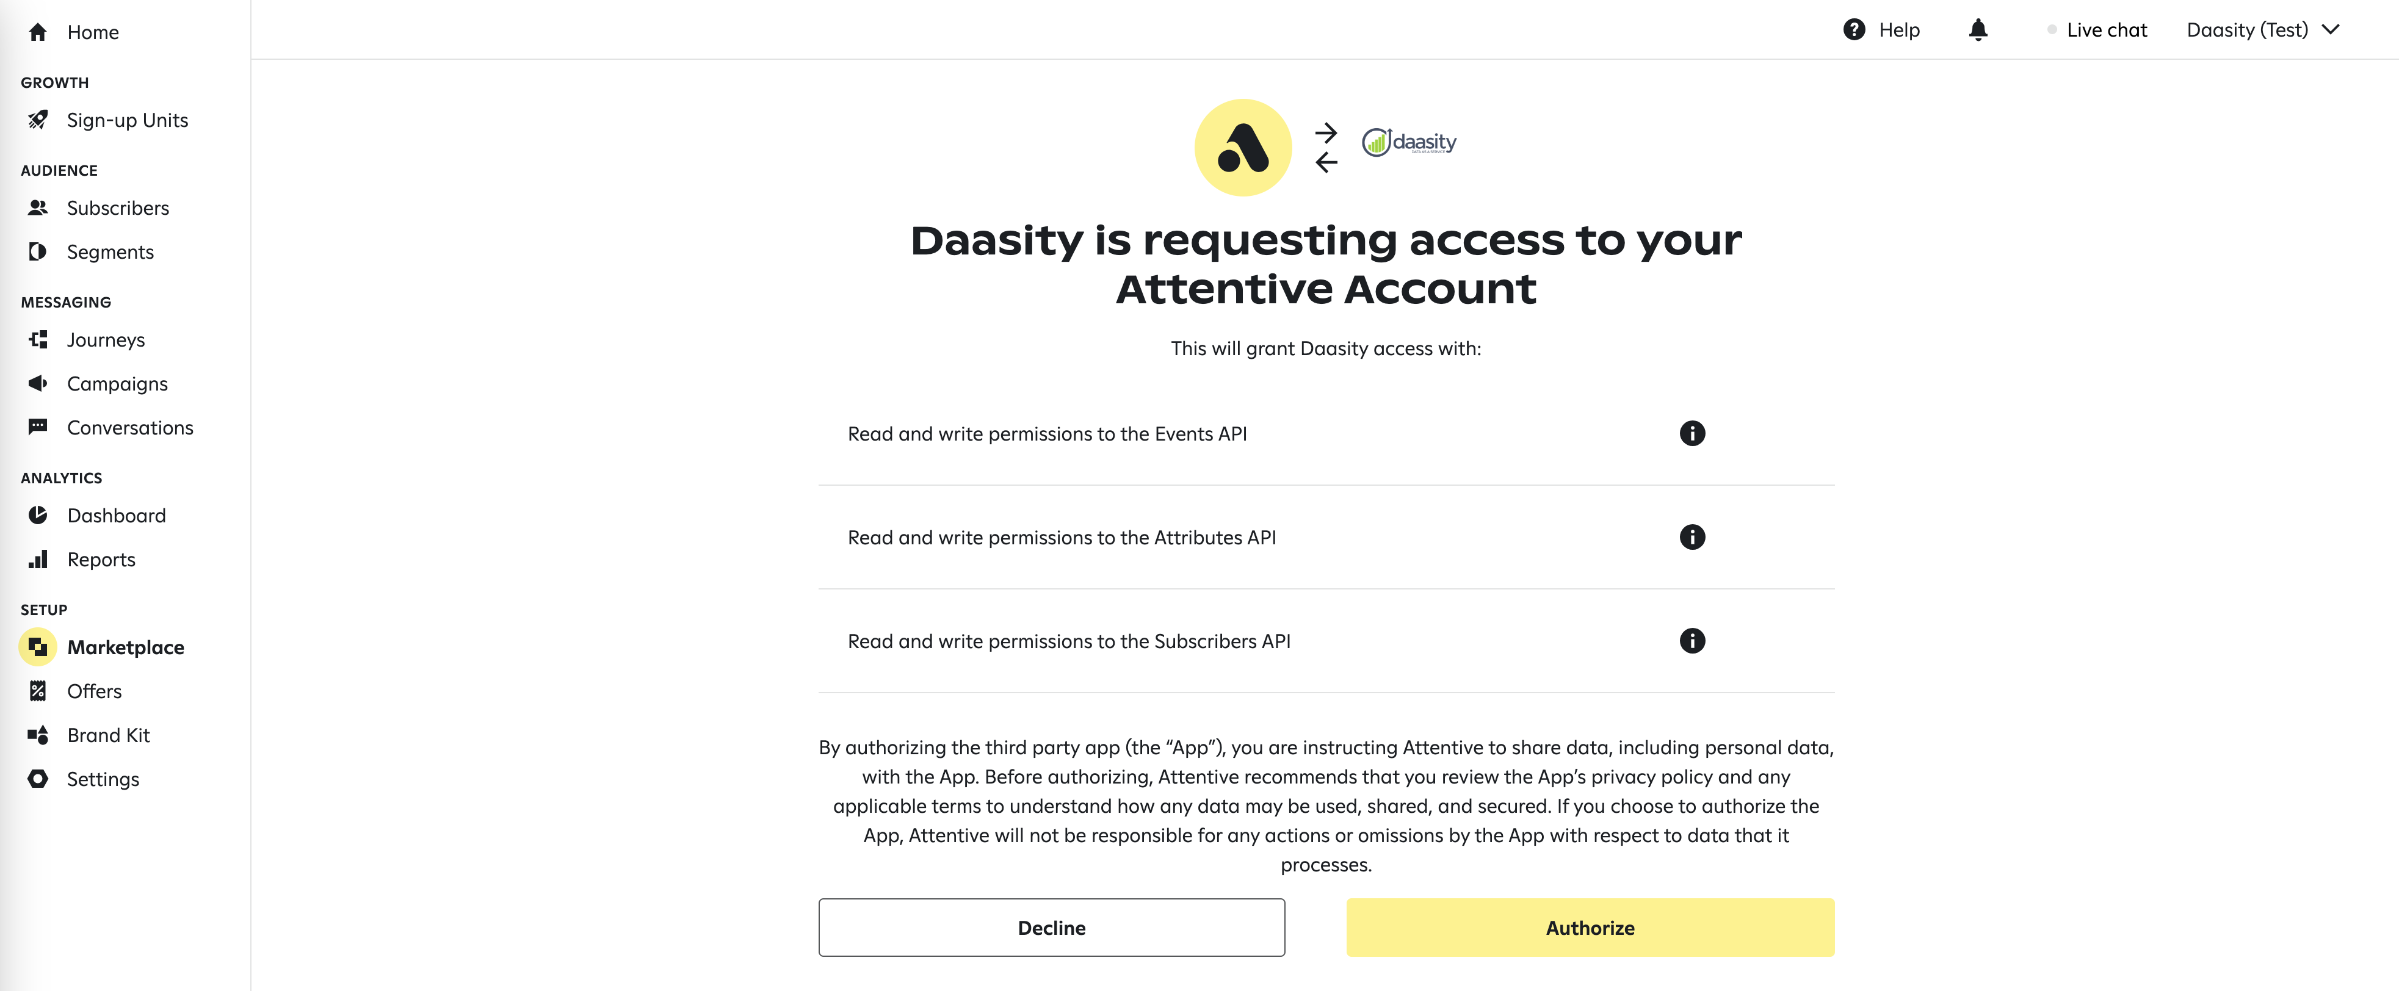The height and width of the screenshot is (991, 2399).
Task: Open Live chat link
Action: point(2105,30)
